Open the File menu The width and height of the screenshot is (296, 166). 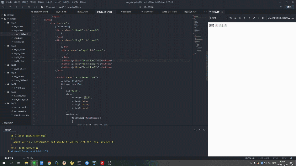pos(9,2)
